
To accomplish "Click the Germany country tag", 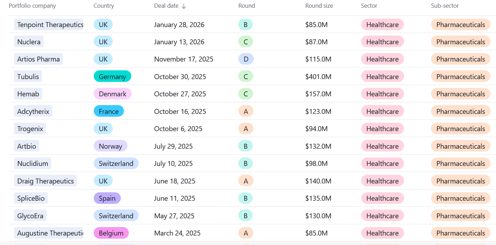I will 112,77.
